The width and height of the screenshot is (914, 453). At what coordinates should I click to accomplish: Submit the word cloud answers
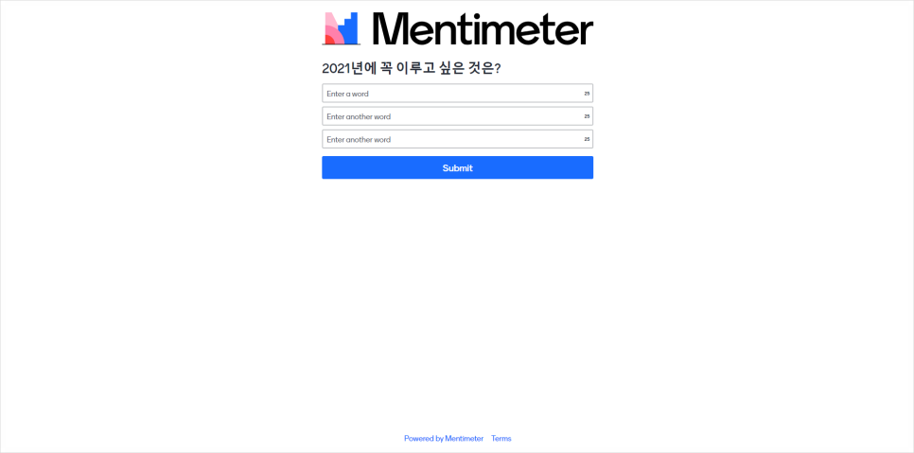458,167
